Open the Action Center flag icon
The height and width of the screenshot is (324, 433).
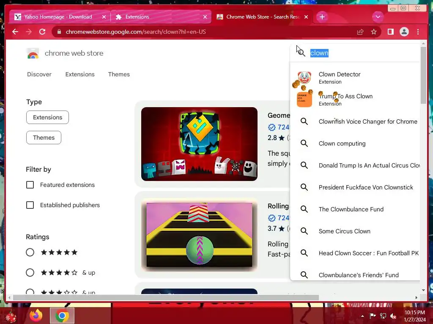[373, 316]
